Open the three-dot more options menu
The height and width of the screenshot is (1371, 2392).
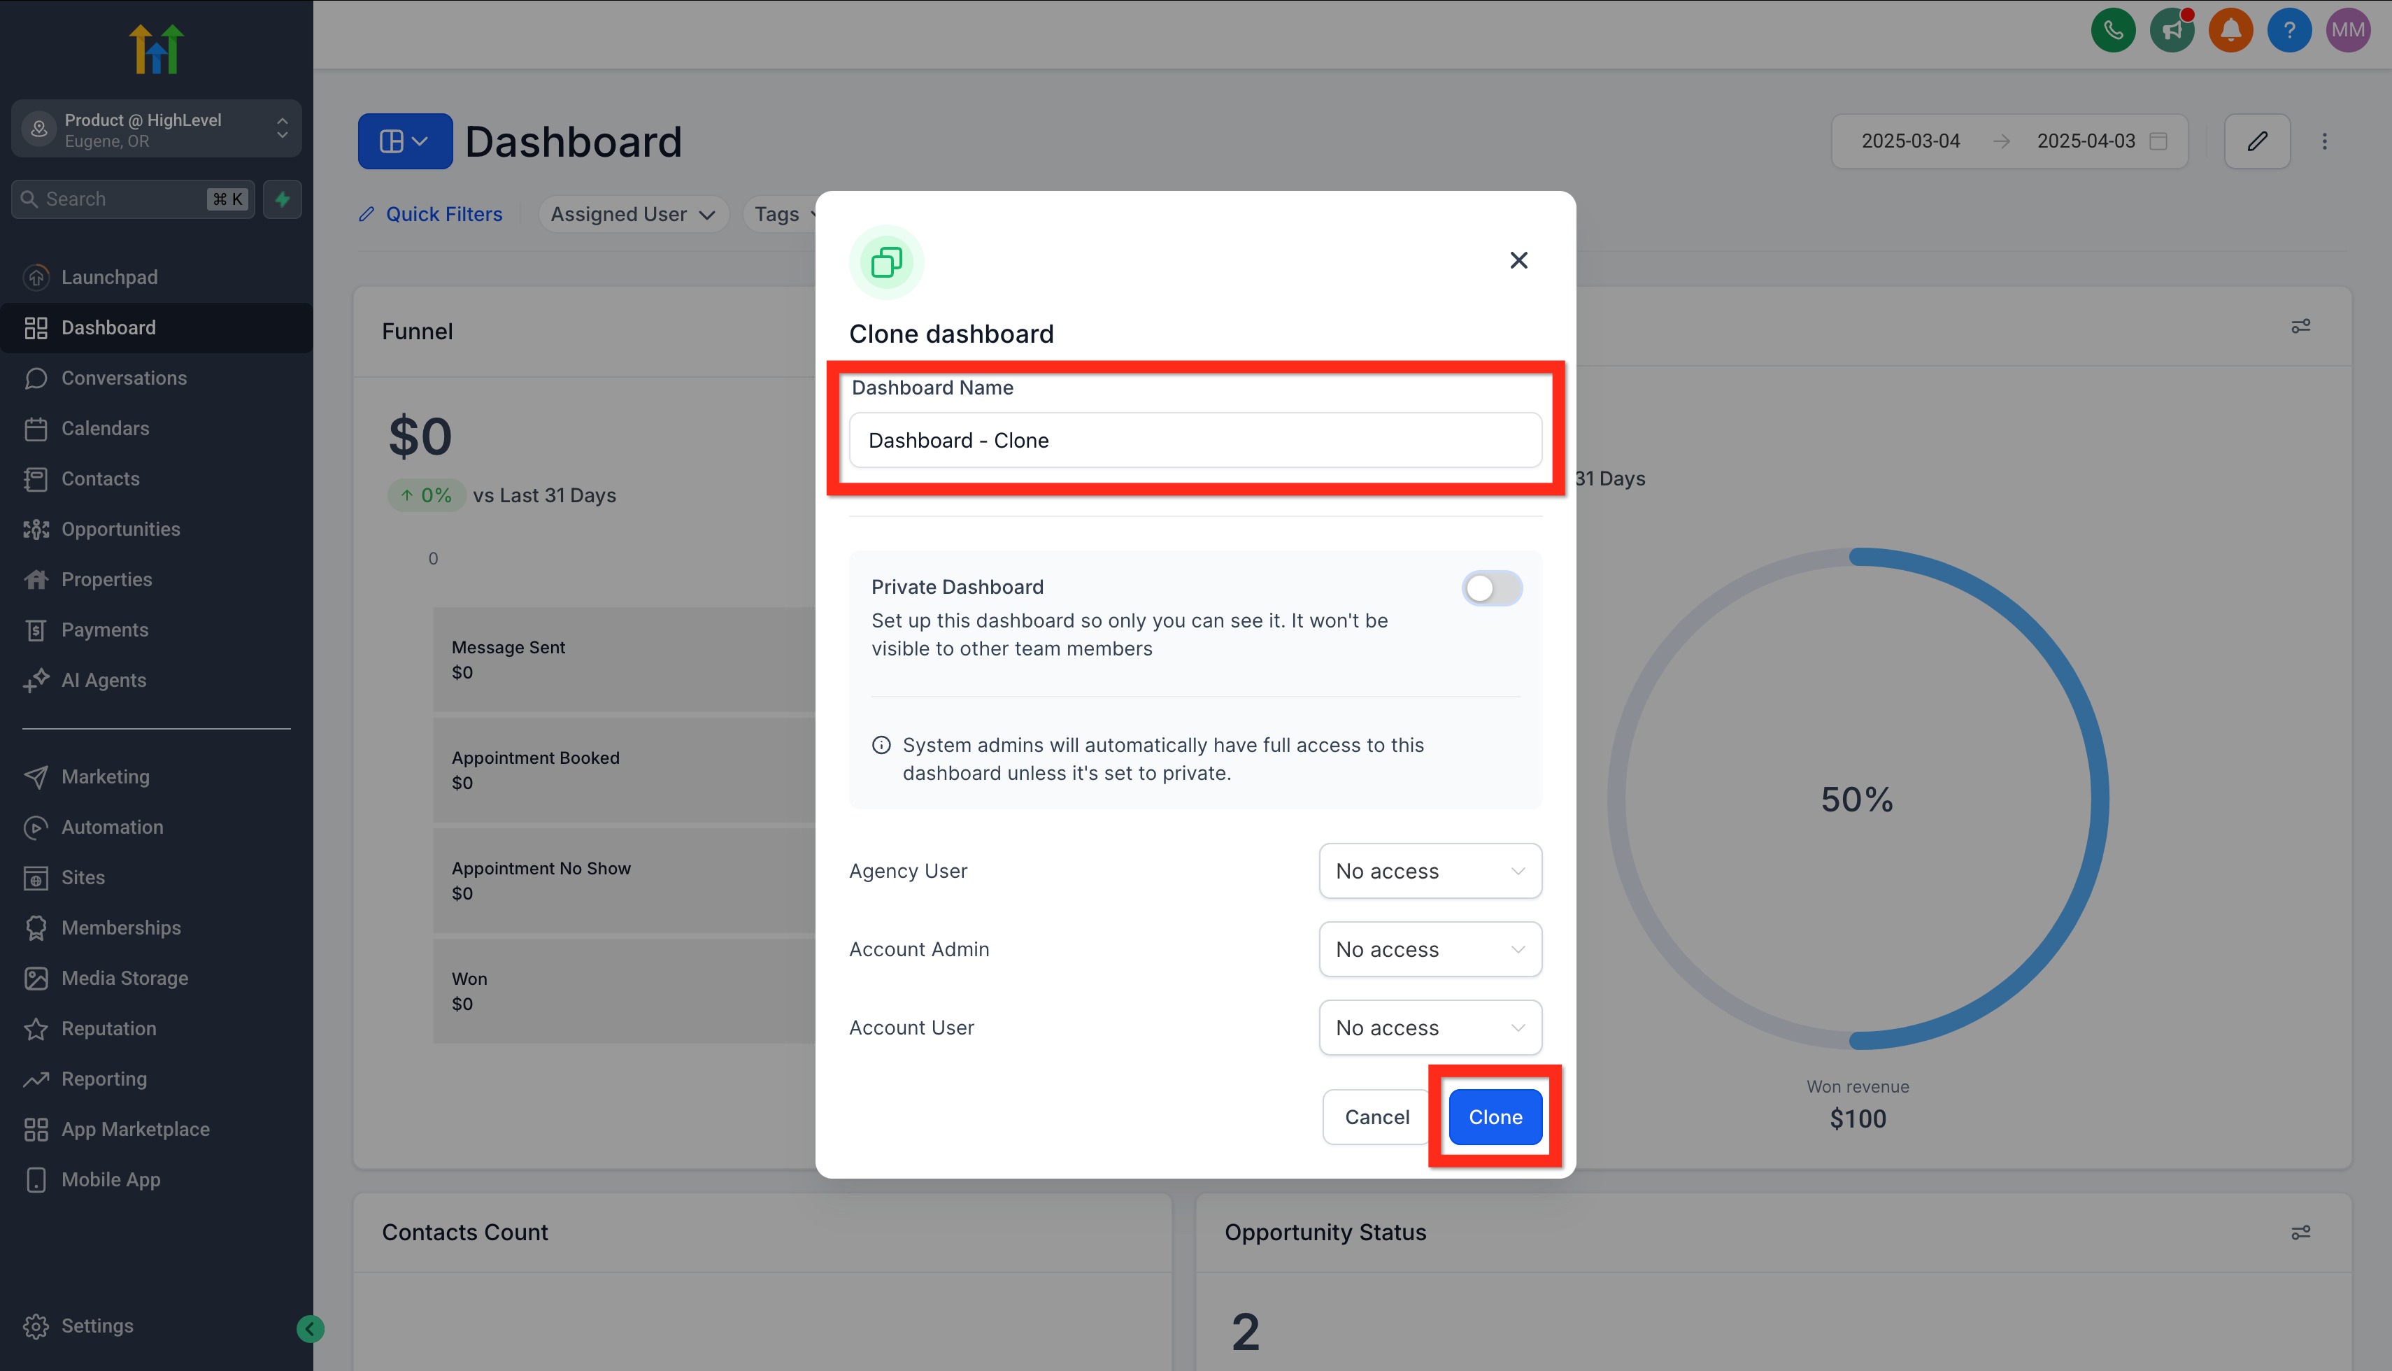2324,141
